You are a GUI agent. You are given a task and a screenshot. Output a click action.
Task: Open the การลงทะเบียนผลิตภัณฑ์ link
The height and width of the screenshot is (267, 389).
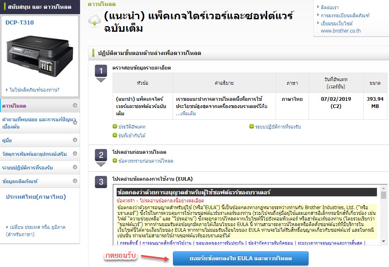[345, 15]
